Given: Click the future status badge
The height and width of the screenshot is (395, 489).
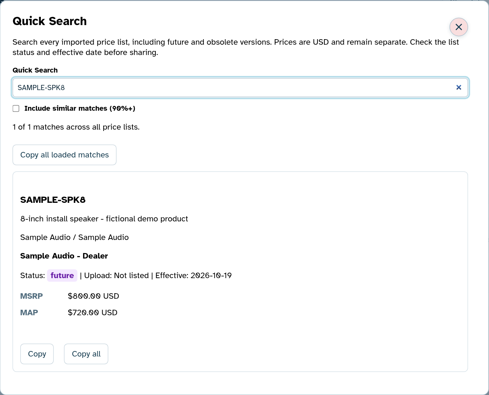Looking at the screenshot, I should [62, 275].
